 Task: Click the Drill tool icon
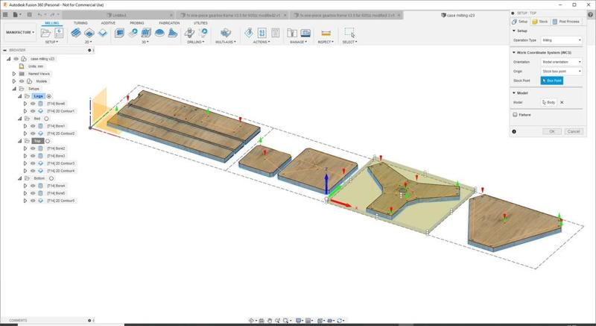[x=188, y=32]
